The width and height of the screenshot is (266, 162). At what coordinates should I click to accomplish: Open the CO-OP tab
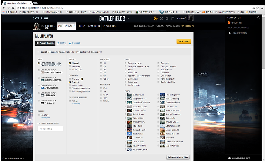[81, 26]
